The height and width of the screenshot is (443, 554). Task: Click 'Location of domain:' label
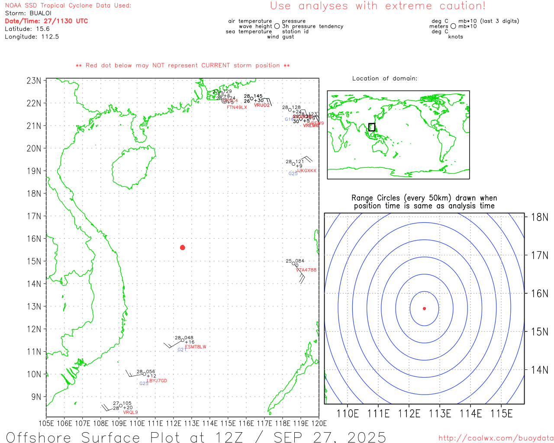(x=385, y=78)
